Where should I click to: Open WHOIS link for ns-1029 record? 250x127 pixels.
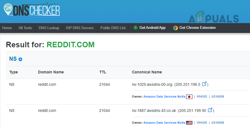[202, 96]
